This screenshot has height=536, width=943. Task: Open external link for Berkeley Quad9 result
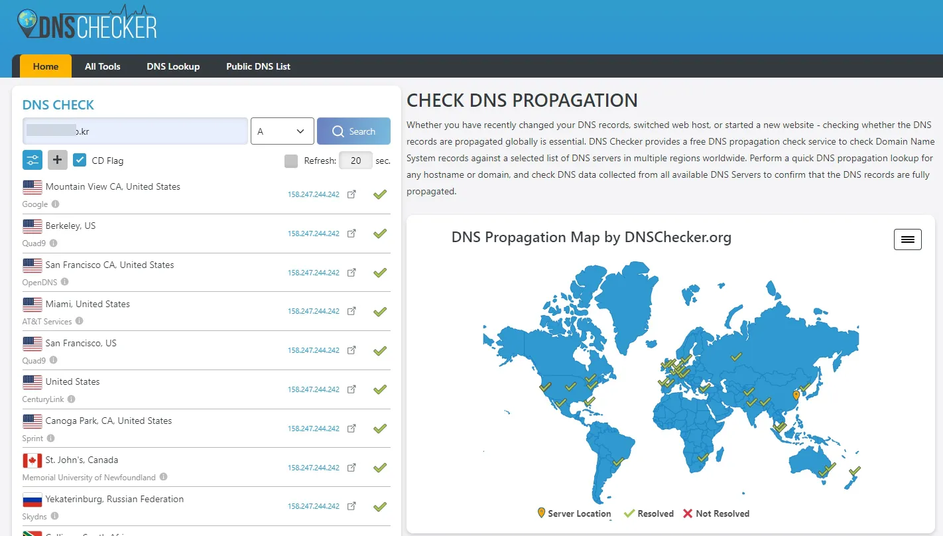pyautogui.click(x=352, y=234)
